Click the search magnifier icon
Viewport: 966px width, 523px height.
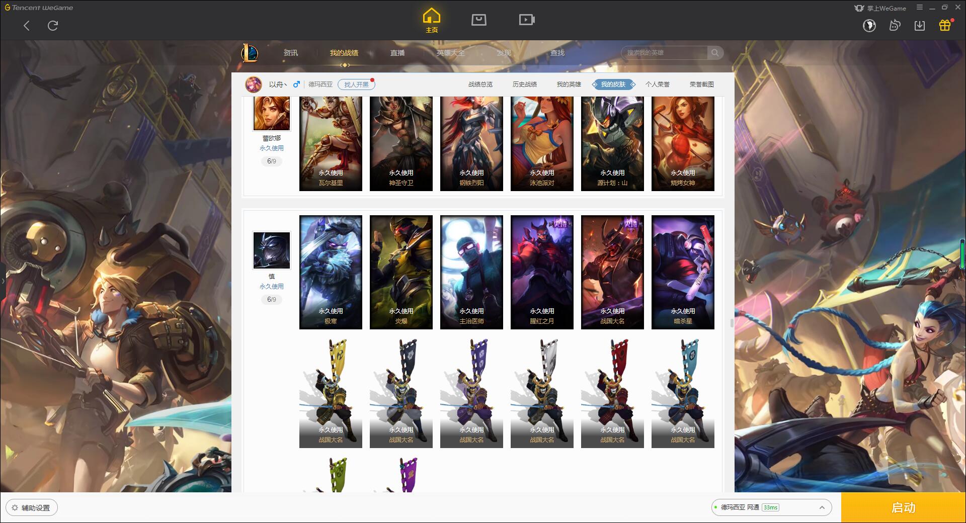click(715, 52)
